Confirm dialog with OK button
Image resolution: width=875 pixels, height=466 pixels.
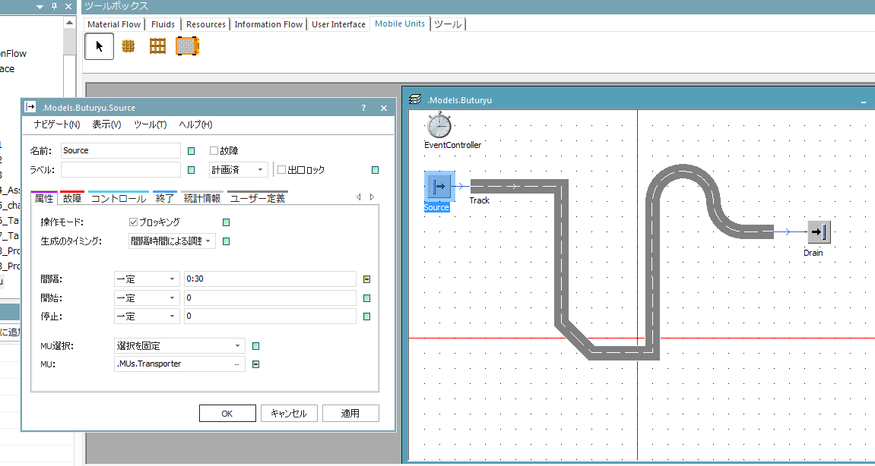pos(227,413)
